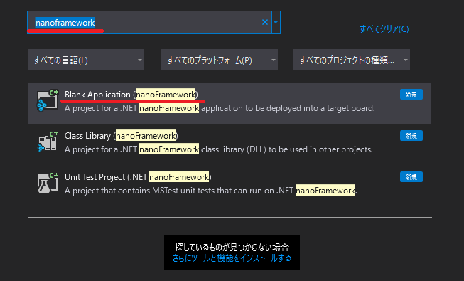464x281 pixels.
Task: Open the search history dropdown arrow
Action: [276, 22]
